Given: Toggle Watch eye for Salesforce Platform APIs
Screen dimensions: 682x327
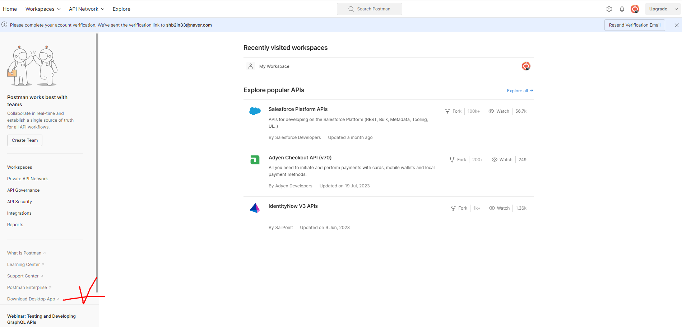Looking at the screenshot, I should pyautogui.click(x=491, y=111).
